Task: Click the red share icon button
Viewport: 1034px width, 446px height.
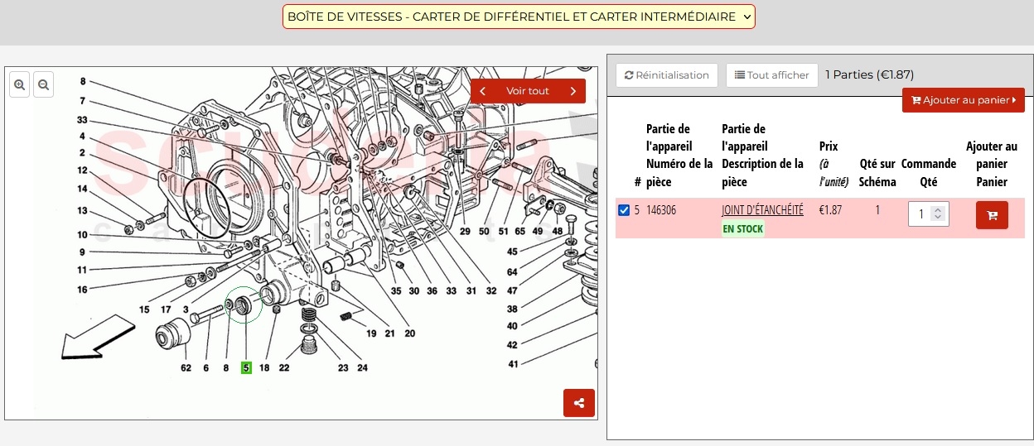Action: click(x=579, y=403)
